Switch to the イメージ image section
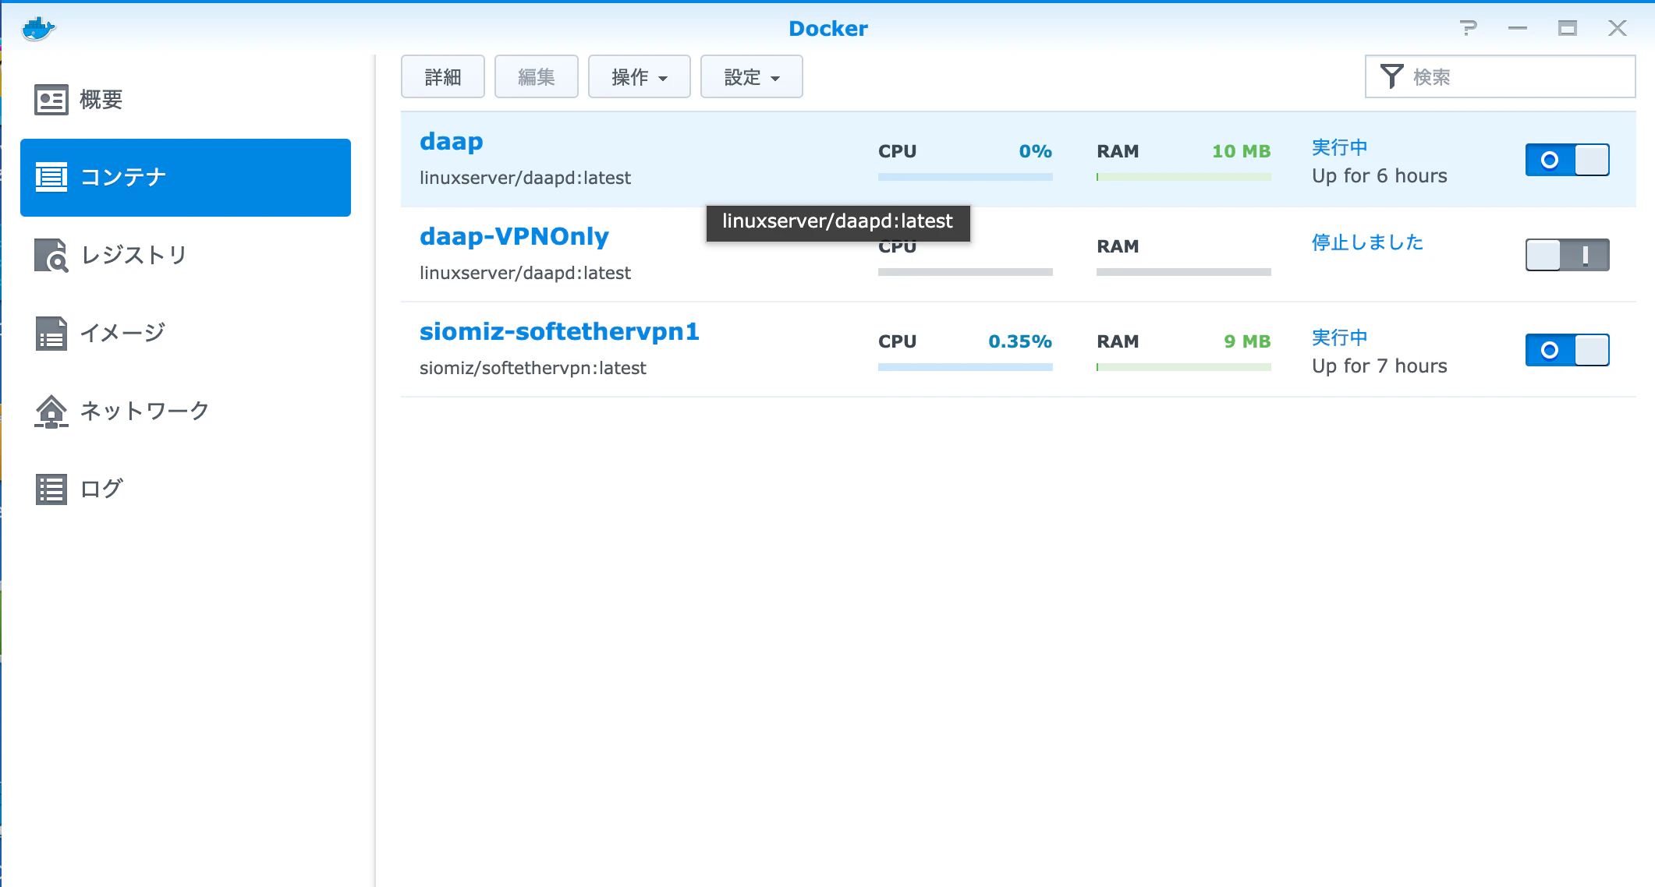This screenshot has width=1655, height=887. 186,333
